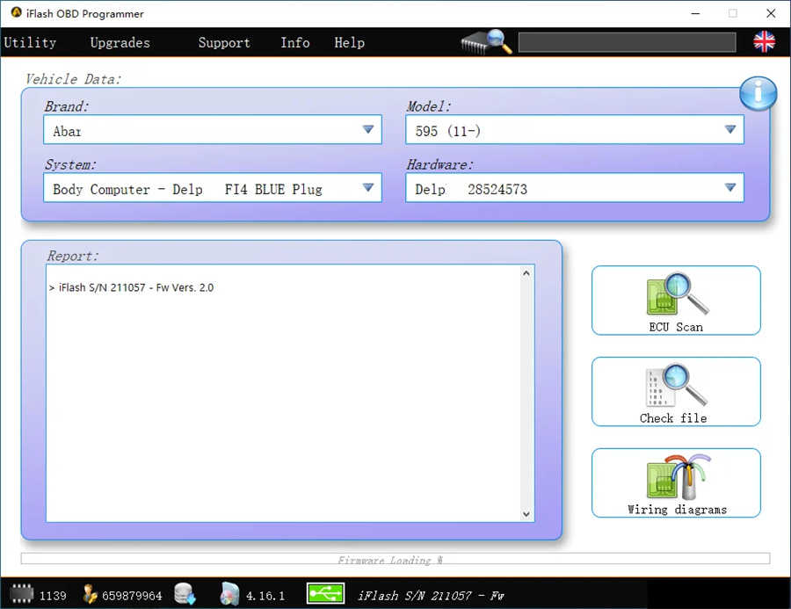Click status text iFlash S/N 211057 - Fw
Image resolution: width=791 pixels, height=609 pixels.
431,596
